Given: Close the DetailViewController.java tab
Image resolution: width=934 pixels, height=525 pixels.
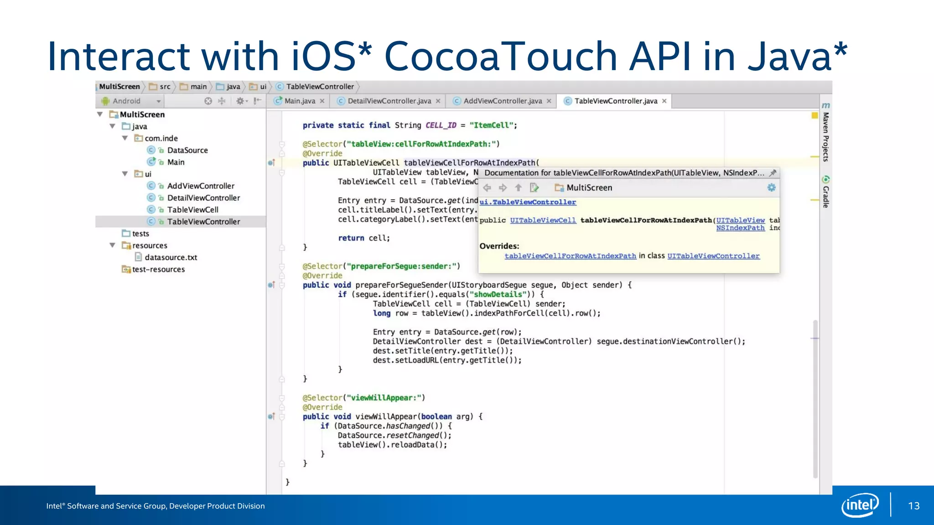Looking at the screenshot, I should 438,101.
